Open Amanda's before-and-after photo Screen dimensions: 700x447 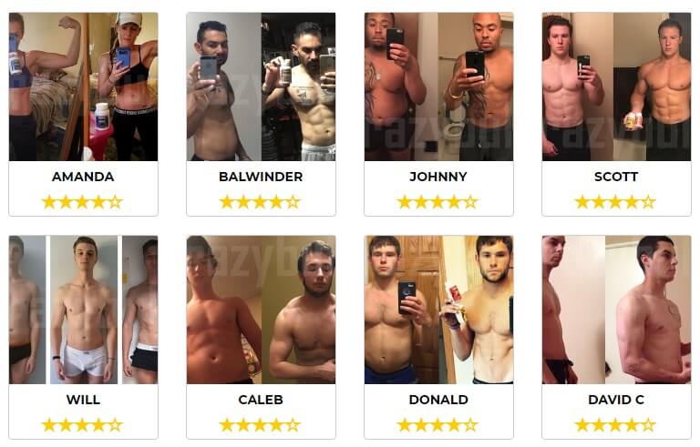pyautogui.click(x=83, y=86)
